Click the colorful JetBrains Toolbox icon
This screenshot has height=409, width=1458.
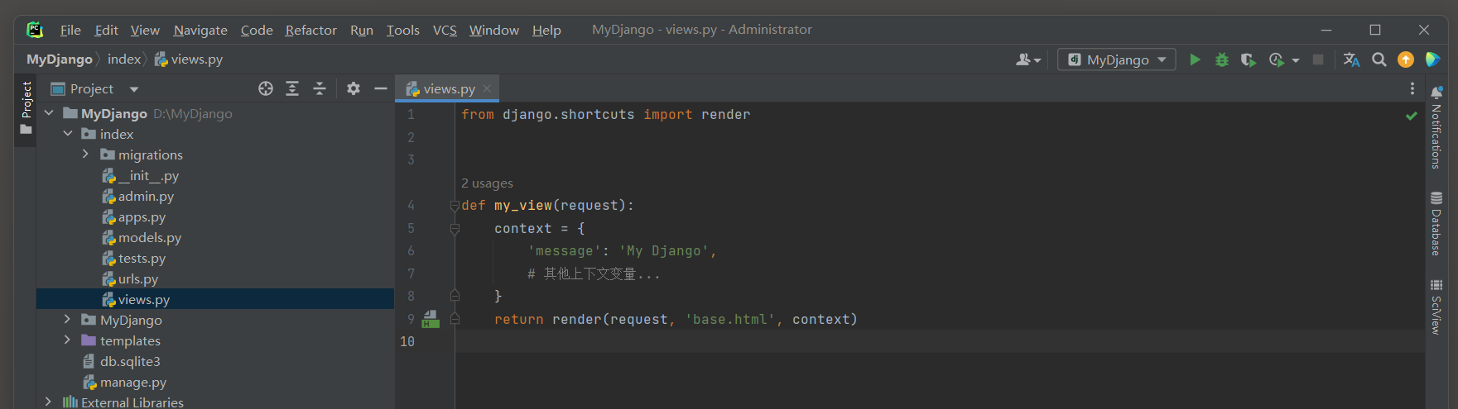[x=1433, y=59]
